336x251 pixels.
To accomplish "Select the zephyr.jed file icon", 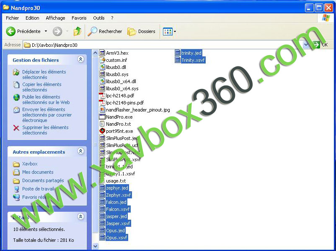I will coord(102,188).
